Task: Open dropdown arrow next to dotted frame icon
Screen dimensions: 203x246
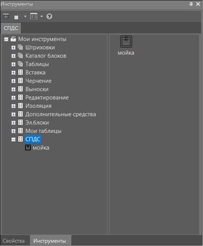Action: 25,16
